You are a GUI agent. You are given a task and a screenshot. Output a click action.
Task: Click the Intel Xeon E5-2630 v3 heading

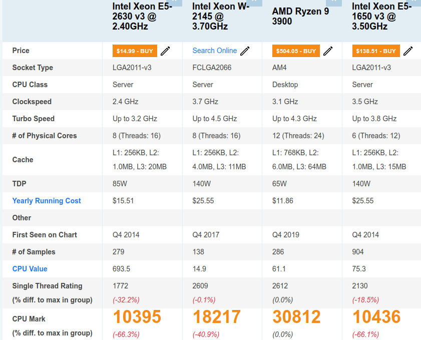[x=142, y=17]
